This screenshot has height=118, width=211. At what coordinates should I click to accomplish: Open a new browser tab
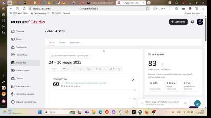coord(149,3)
